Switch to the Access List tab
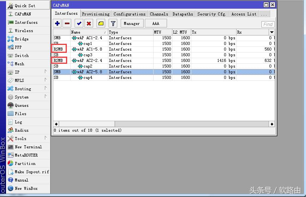 click(244, 14)
